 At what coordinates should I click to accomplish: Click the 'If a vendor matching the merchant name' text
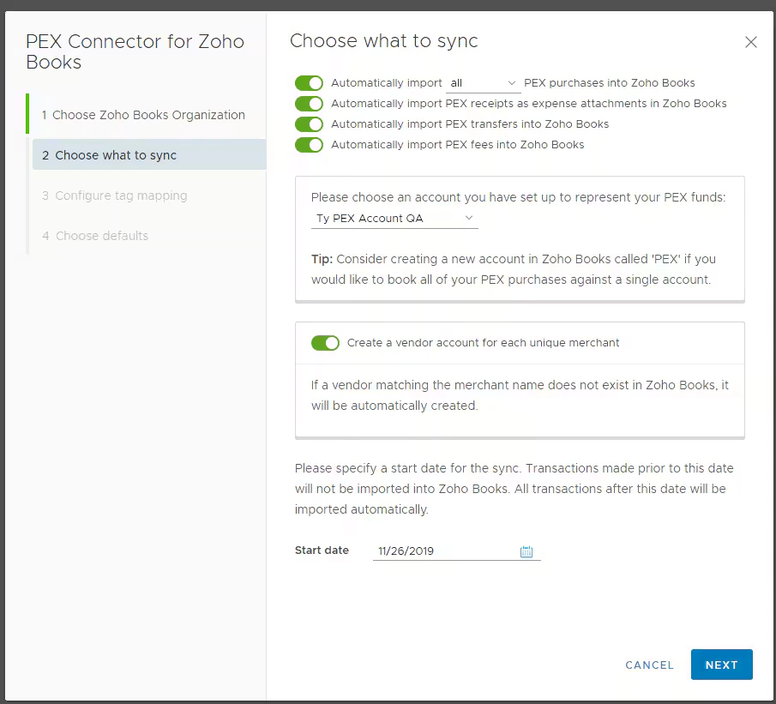[x=520, y=395]
